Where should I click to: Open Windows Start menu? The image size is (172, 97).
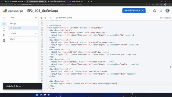[x=37, y=95]
